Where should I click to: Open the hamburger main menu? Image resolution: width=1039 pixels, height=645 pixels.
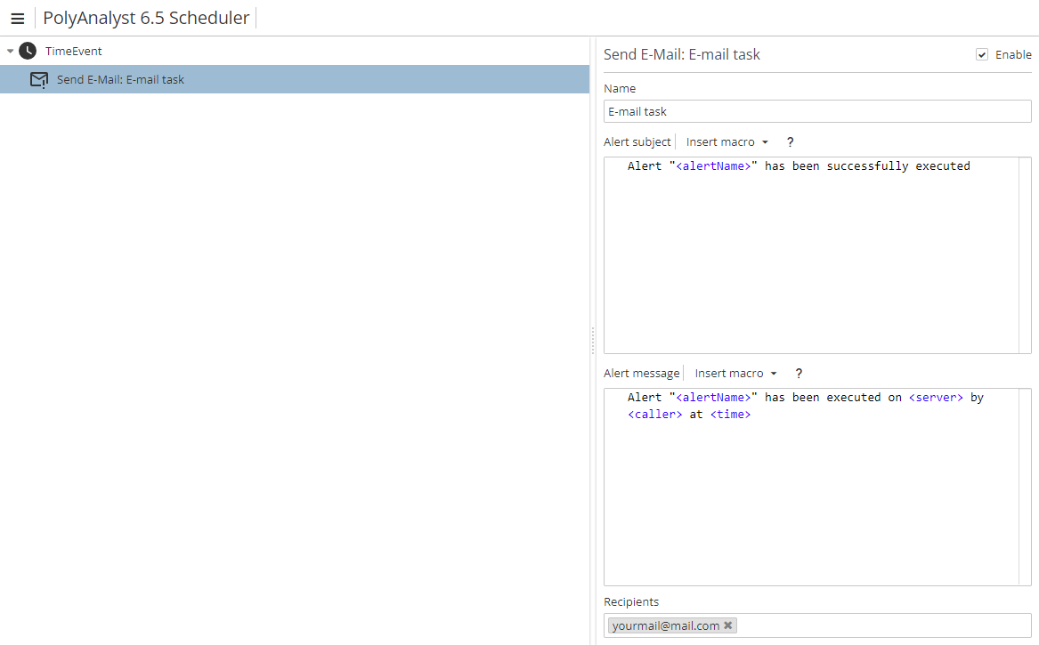pyautogui.click(x=17, y=19)
